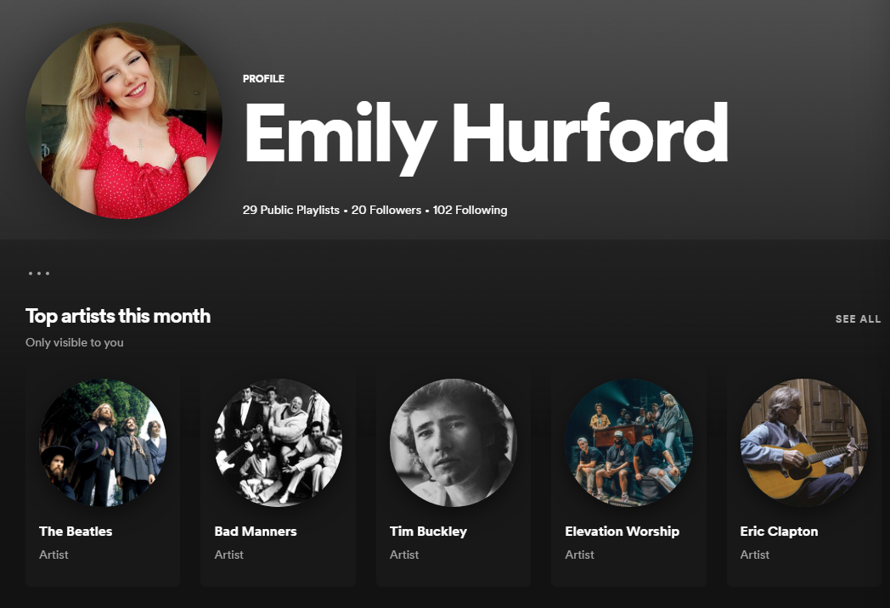Click the Eric Clapton artist name
Image resolution: width=890 pixels, height=608 pixels.
coord(779,531)
